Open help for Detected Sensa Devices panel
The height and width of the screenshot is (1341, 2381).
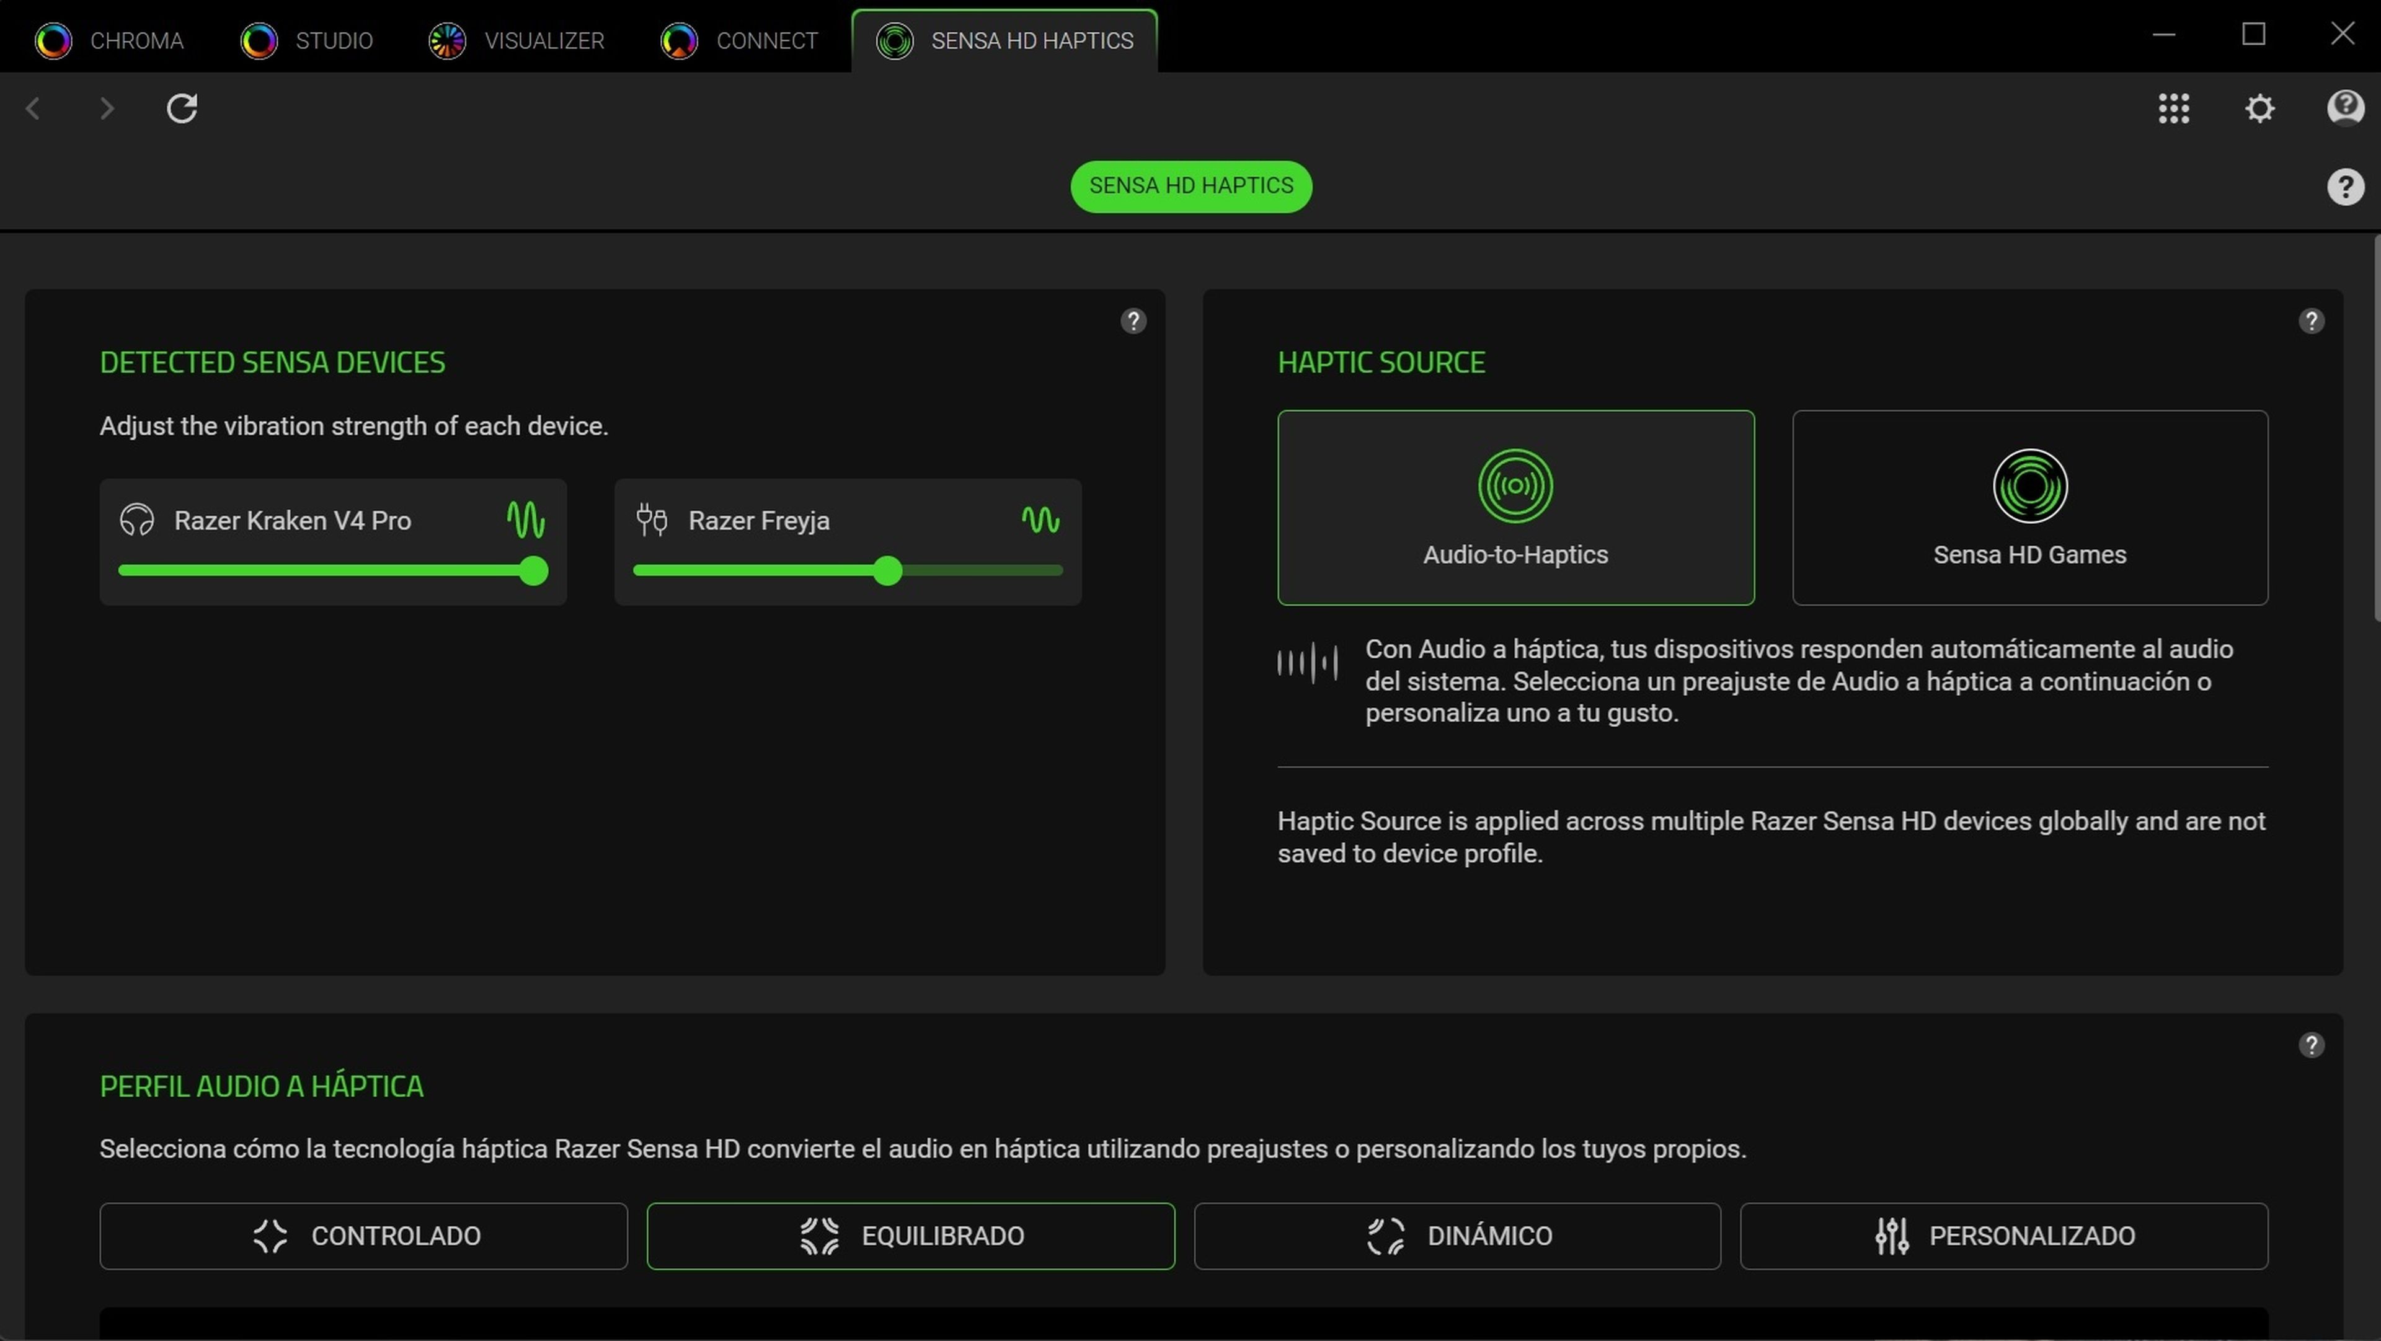(1134, 321)
